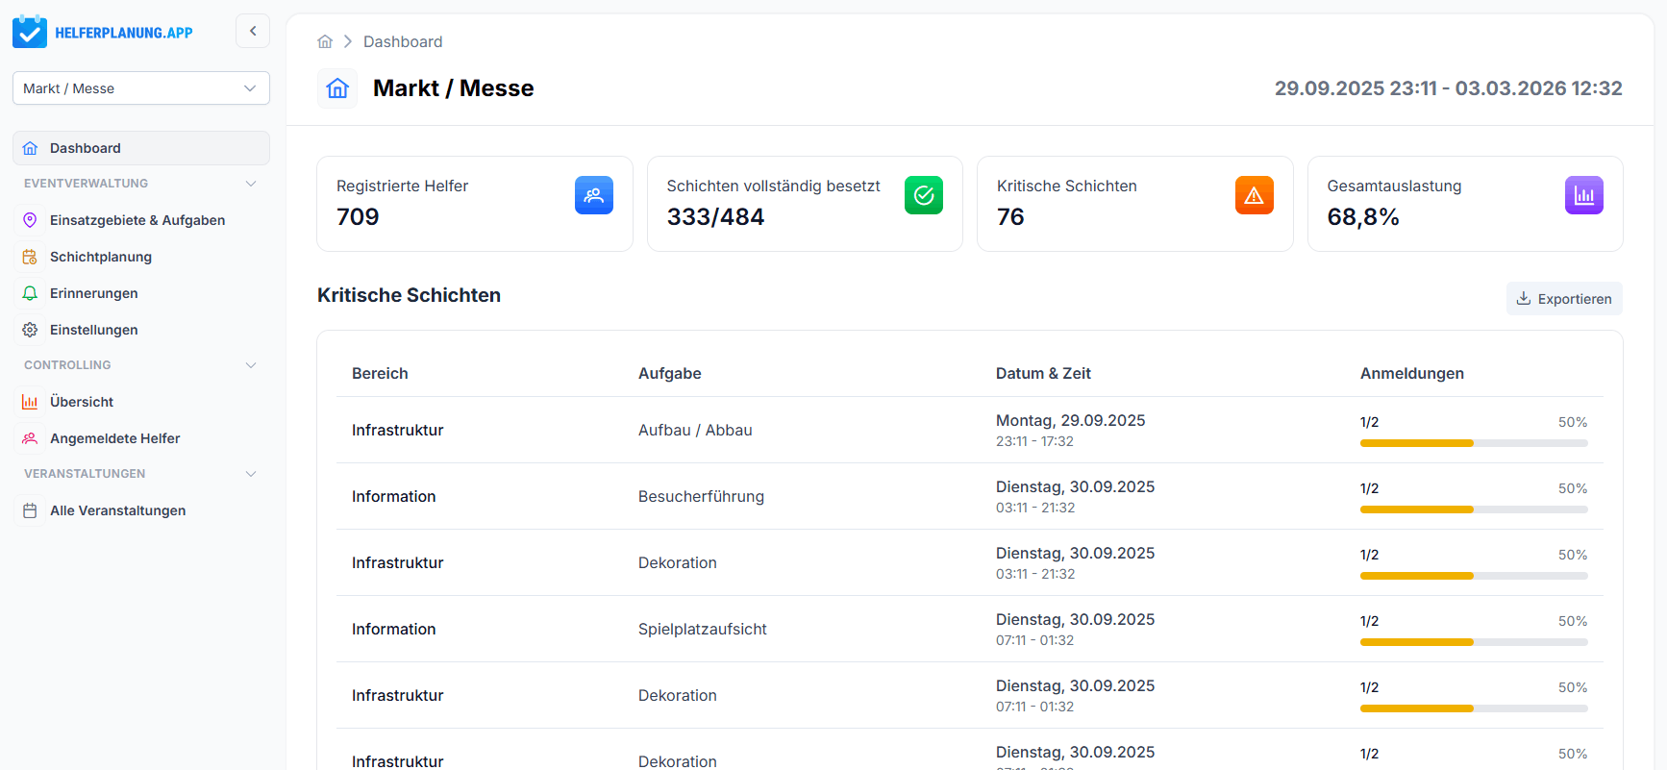The height and width of the screenshot is (770, 1667).
Task: Click the gear icon next to Einstellungen
Action: (x=30, y=330)
